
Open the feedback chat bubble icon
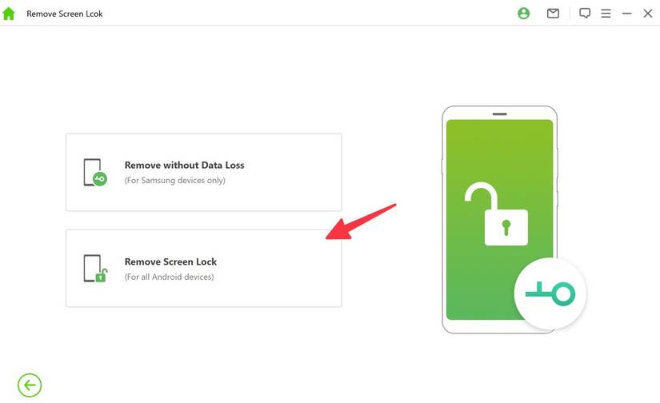pos(585,14)
